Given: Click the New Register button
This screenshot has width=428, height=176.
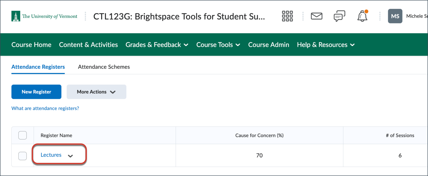Looking at the screenshot, I should click(x=36, y=92).
